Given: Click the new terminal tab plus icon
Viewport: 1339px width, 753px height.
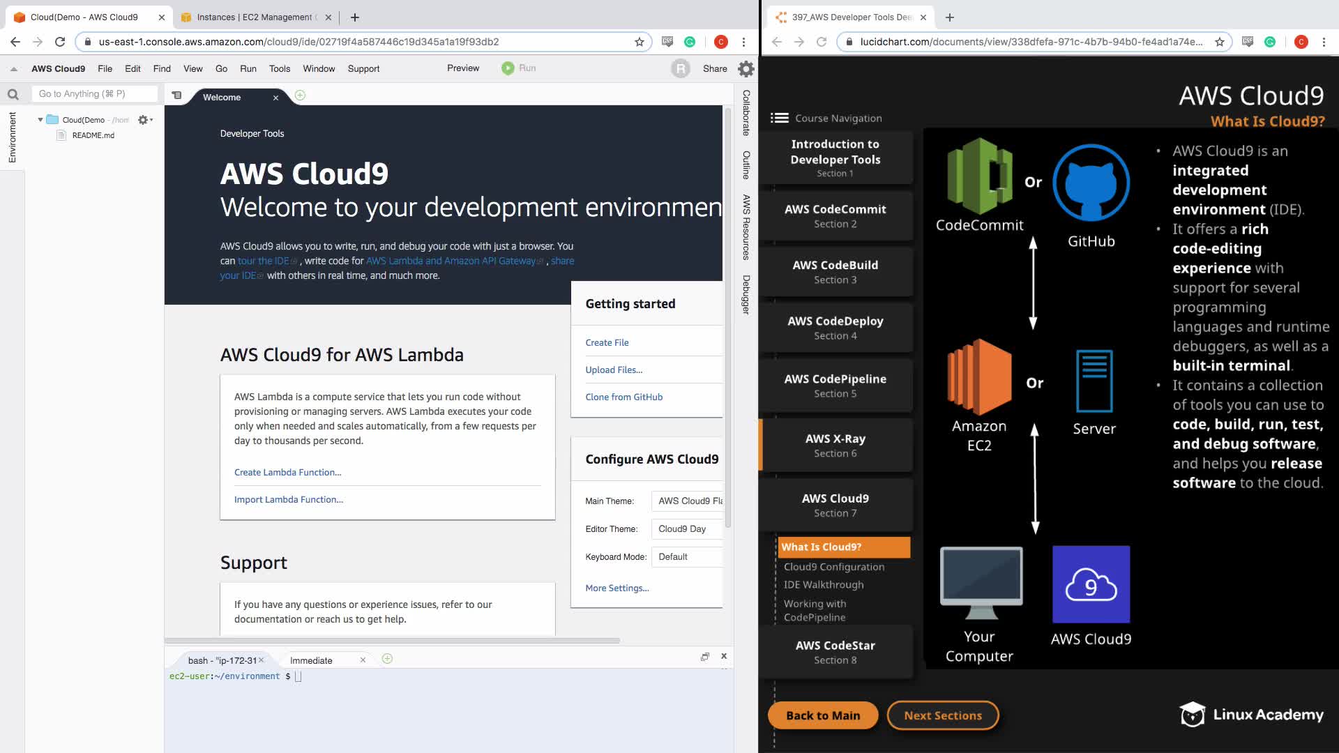Looking at the screenshot, I should pos(387,659).
